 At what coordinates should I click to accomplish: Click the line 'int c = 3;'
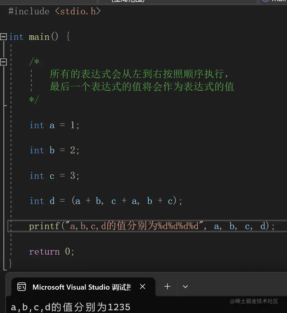click(54, 176)
